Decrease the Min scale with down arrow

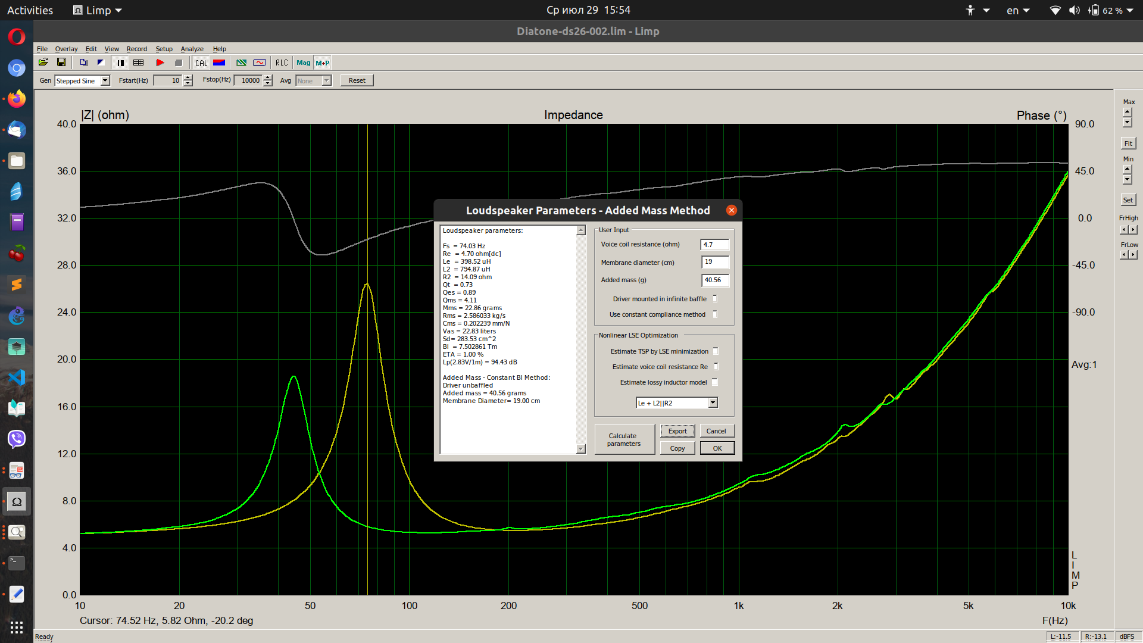pos(1127,180)
